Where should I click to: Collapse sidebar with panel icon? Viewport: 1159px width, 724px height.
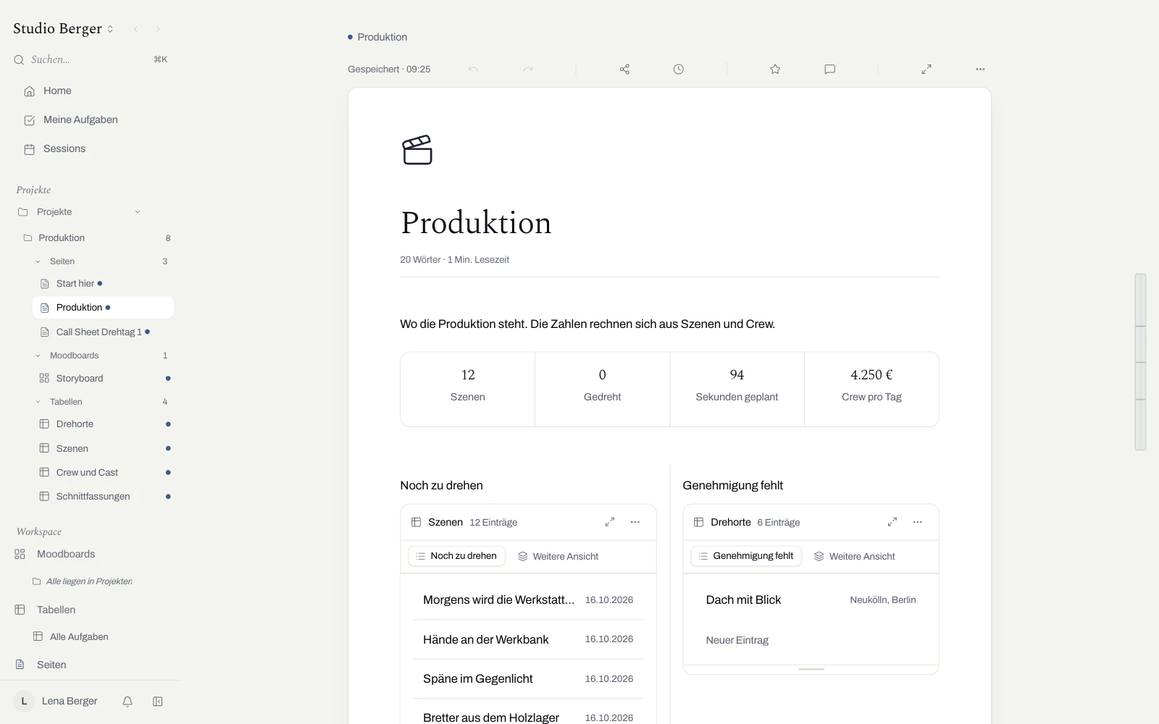click(x=158, y=702)
